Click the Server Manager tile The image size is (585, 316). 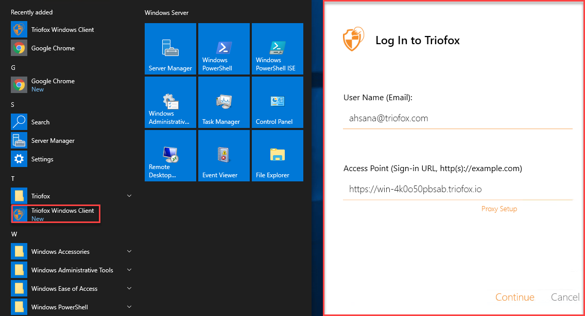click(x=170, y=49)
